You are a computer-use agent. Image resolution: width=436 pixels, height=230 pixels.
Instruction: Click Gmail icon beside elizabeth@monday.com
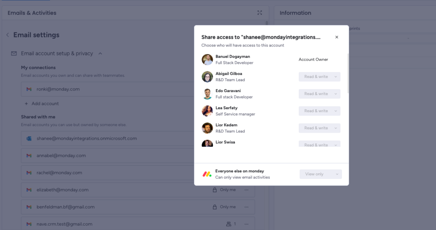(x=29, y=190)
